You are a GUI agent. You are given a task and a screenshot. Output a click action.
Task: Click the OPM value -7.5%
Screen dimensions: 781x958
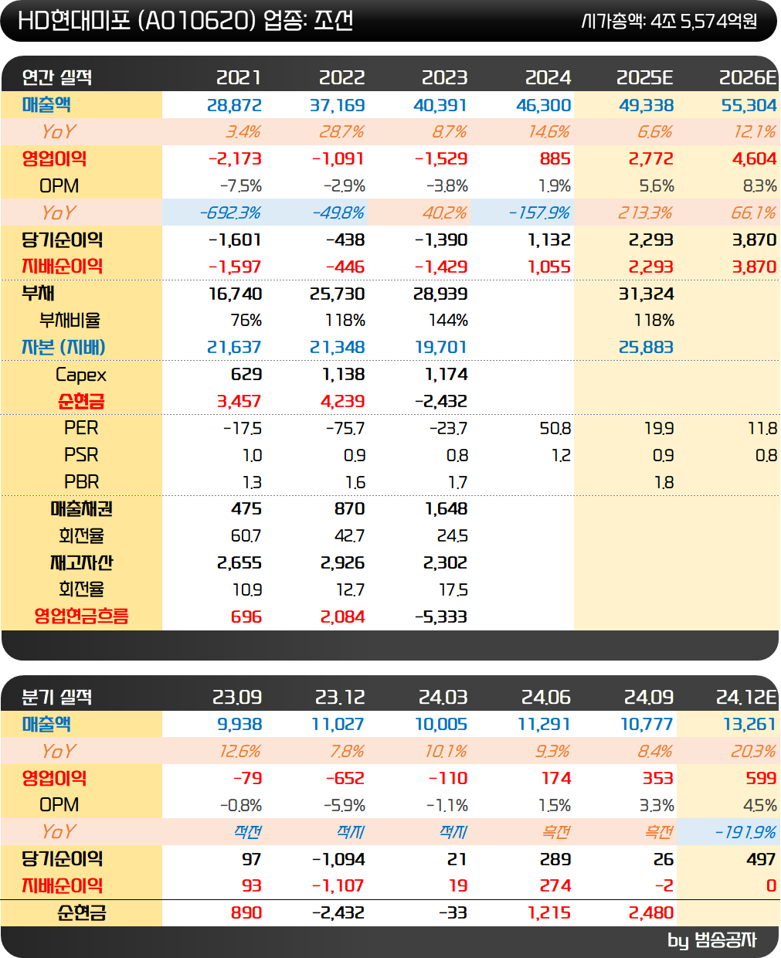(241, 186)
